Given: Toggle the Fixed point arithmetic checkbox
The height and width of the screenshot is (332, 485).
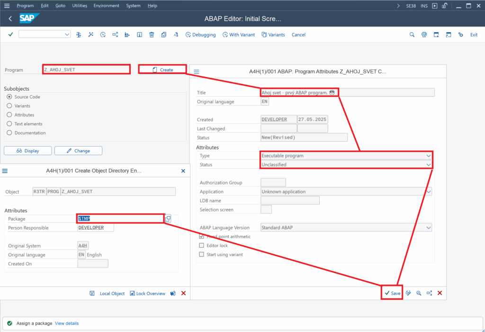Looking at the screenshot, I should [x=202, y=236].
